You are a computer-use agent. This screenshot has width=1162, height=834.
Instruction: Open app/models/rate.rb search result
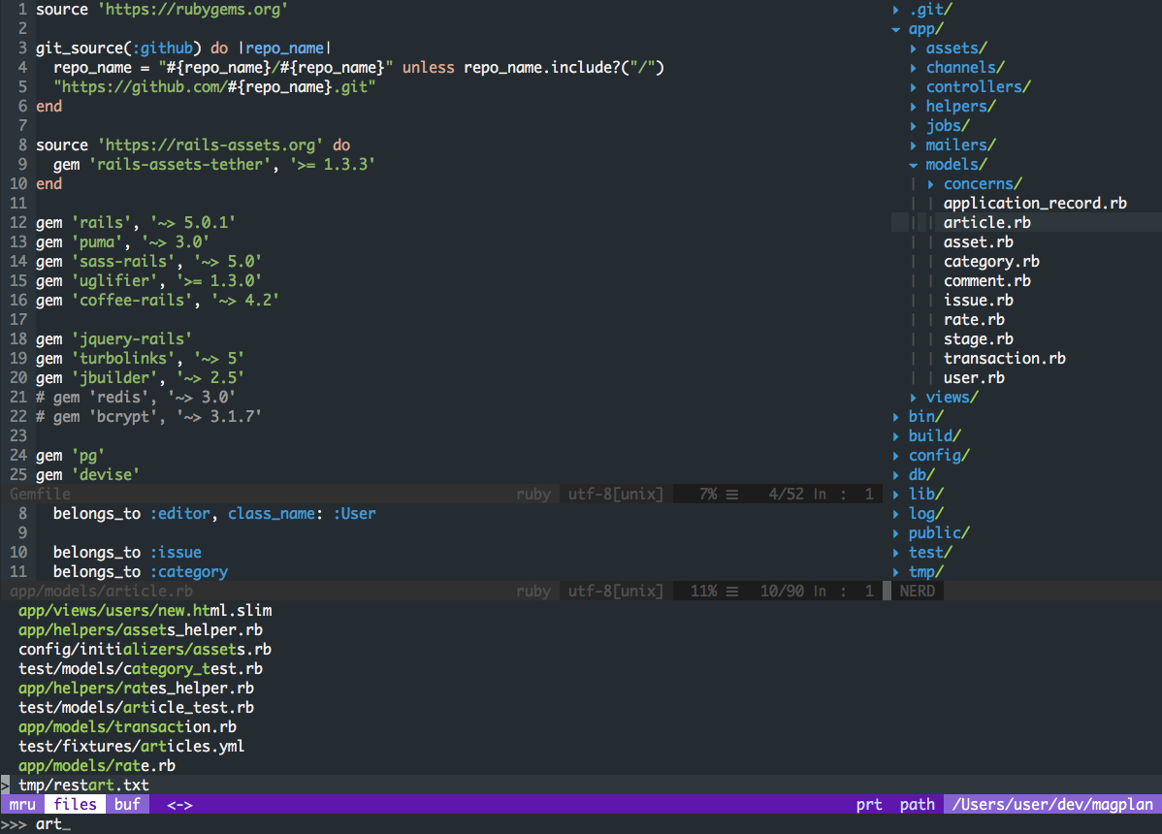pyautogui.click(x=97, y=765)
